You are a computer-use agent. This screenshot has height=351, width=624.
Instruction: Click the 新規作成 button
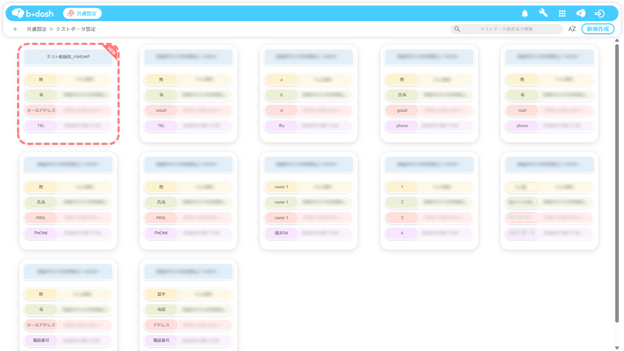(x=598, y=29)
